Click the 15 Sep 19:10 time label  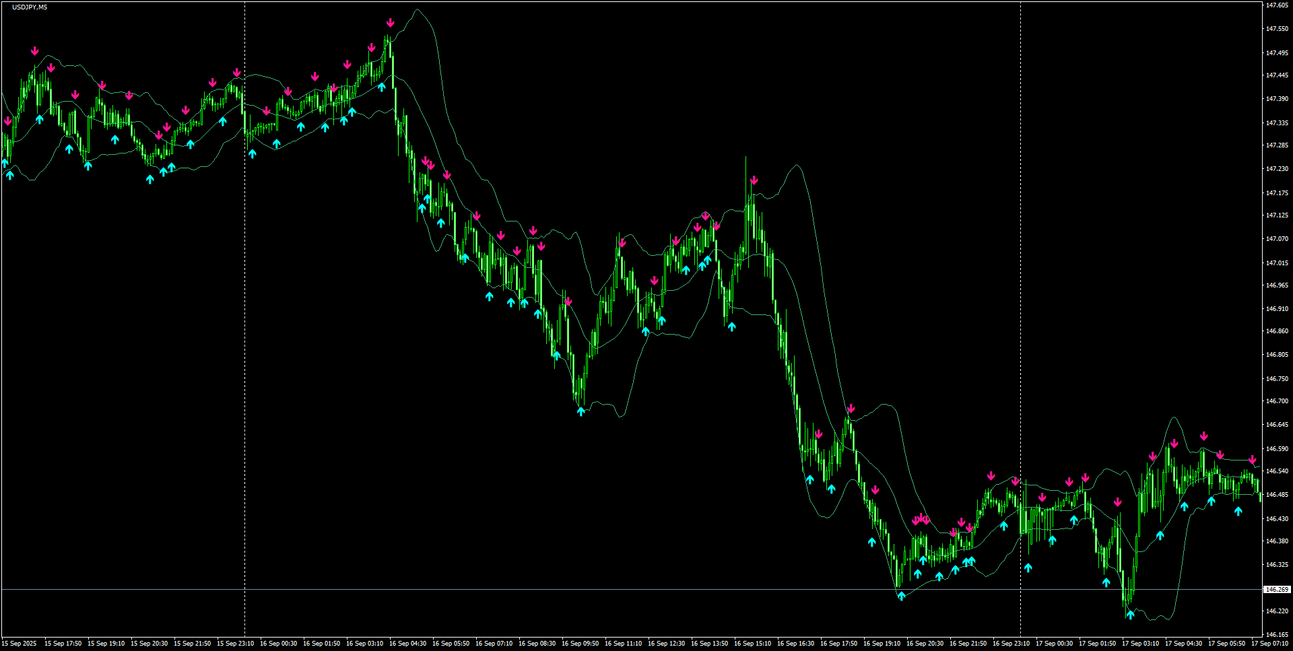click(x=106, y=644)
